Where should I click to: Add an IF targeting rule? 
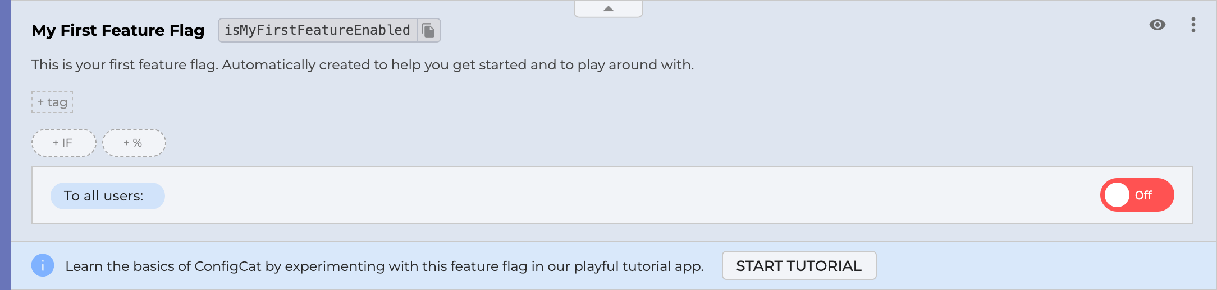pyautogui.click(x=63, y=143)
